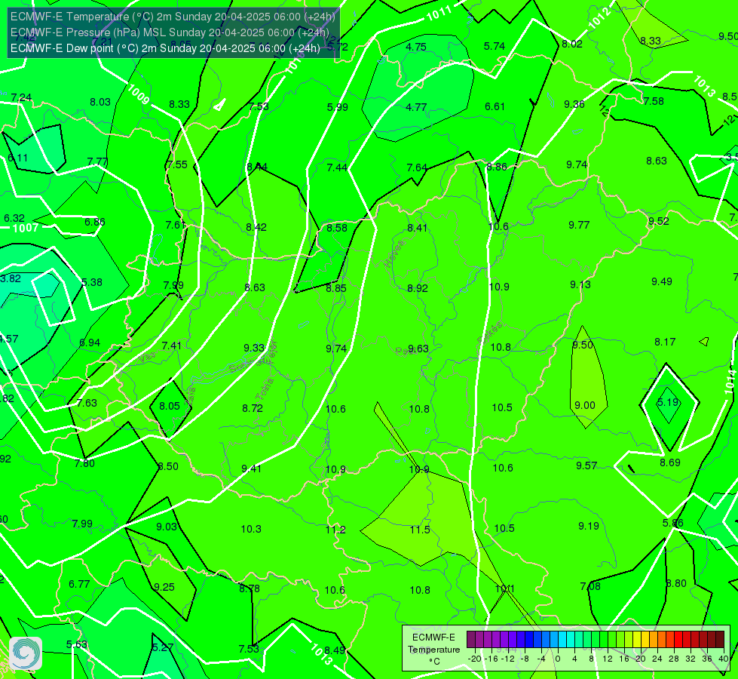Click the 8.92 temperature value

coord(418,288)
